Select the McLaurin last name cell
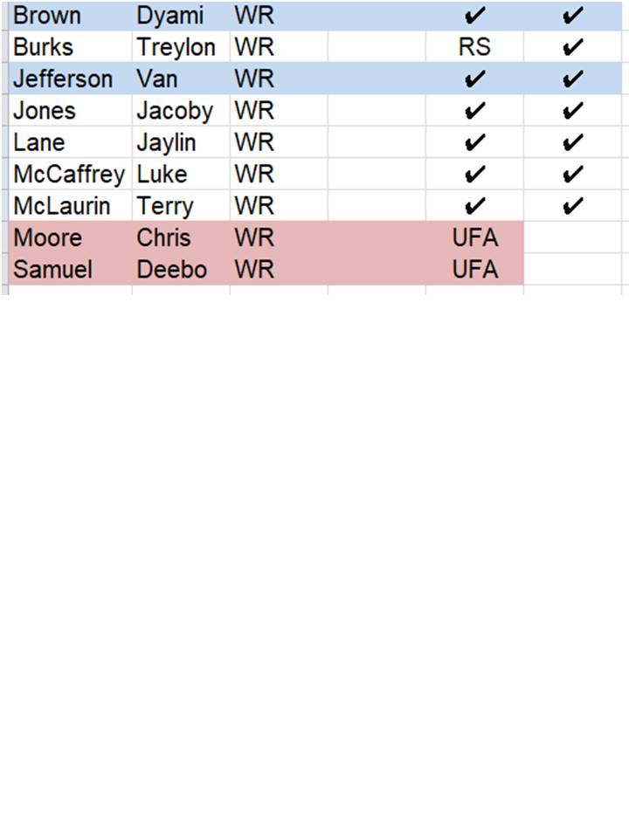The width and height of the screenshot is (629, 838). (x=61, y=206)
